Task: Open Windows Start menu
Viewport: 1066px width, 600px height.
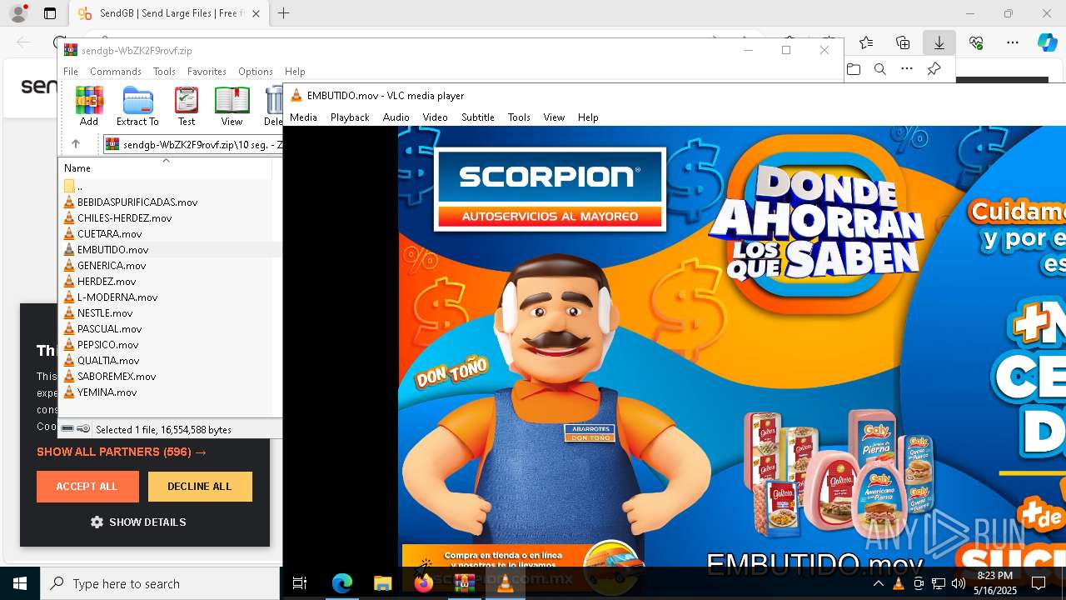Action: 20,583
